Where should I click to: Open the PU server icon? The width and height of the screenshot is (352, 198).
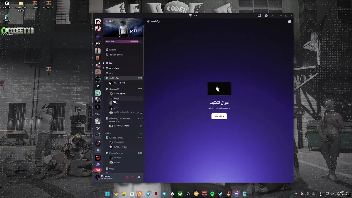[98, 44]
